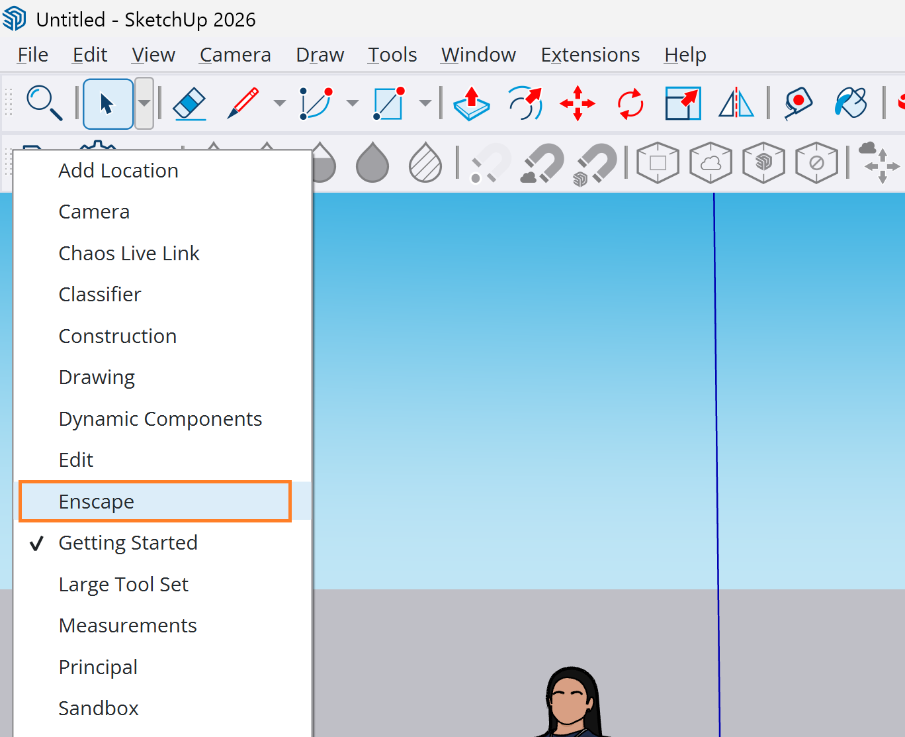Activate the Push/Pull tool

coord(472,103)
